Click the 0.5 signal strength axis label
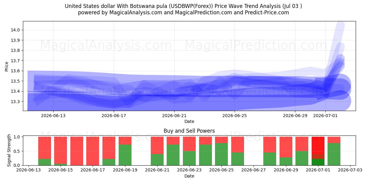 point(17,151)
